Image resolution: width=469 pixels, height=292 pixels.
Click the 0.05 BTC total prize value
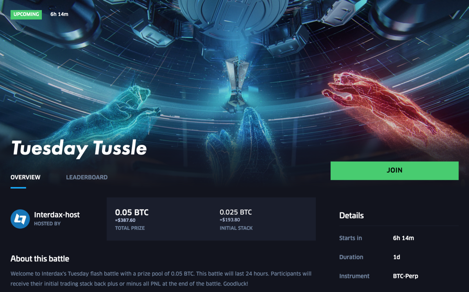point(132,213)
